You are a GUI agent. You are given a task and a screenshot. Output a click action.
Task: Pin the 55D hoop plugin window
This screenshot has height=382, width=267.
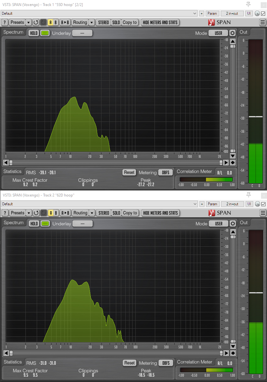(x=248, y=4)
